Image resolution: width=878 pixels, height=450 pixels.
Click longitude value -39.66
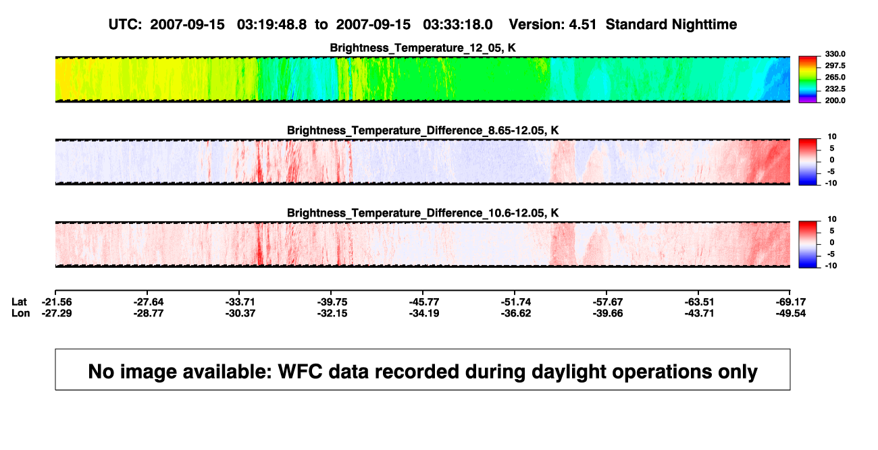coord(607,313)
